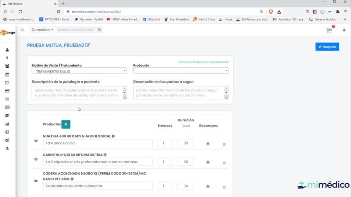The height and width of the screenshot is (197, 351).
Task: Open Bitbucket bookmark
Action: click(152, 19)
